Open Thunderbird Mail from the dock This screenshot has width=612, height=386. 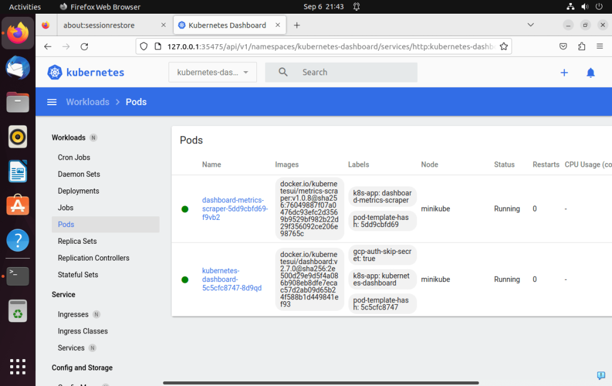coord(18,68)
